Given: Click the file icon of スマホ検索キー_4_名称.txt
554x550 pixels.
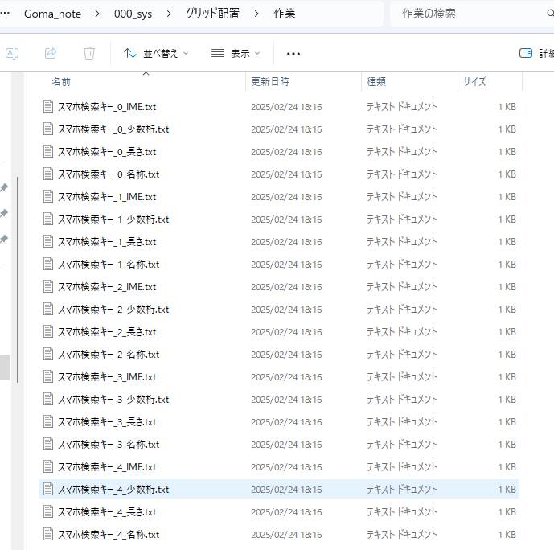Looking at the screenshot, I should point(48,534).
